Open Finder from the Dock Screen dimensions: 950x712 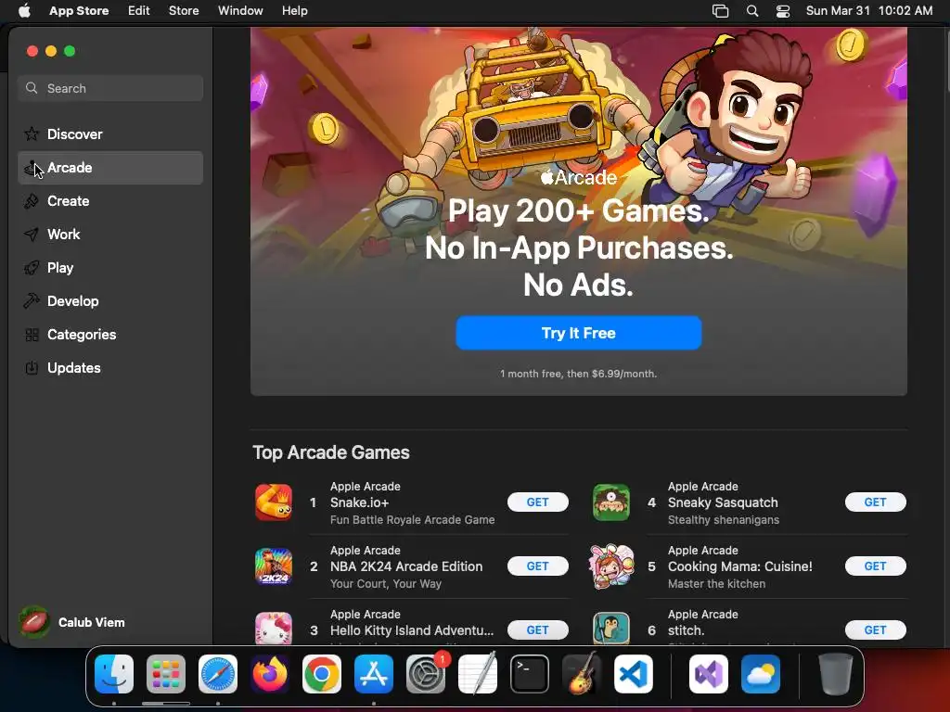[x=114, y=674]
